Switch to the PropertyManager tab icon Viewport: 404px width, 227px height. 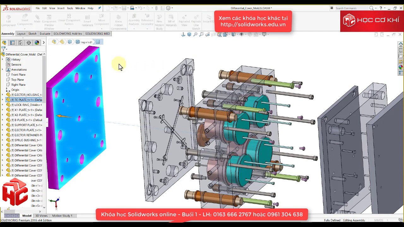(12, 43)
